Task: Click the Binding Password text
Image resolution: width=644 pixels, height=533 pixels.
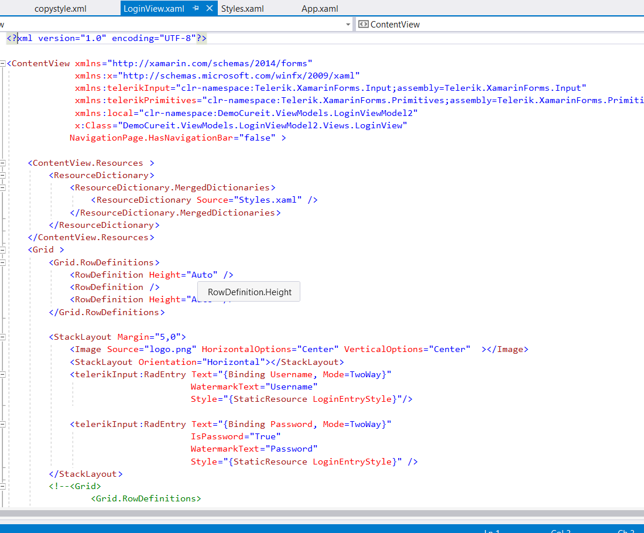Action: coord(270,424)
